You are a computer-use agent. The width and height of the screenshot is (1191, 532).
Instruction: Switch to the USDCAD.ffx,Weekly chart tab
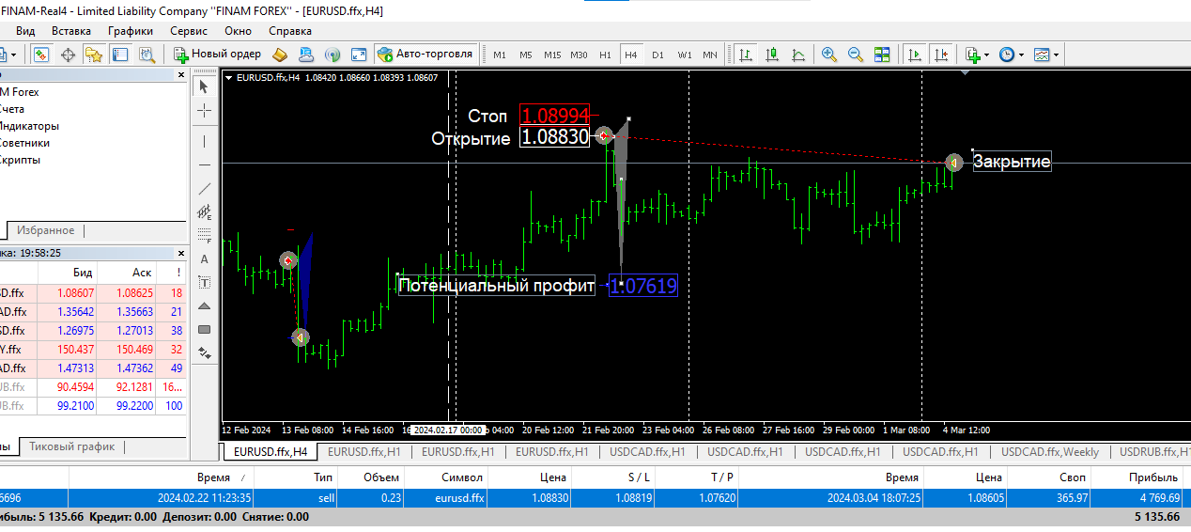pos(1049,452)
